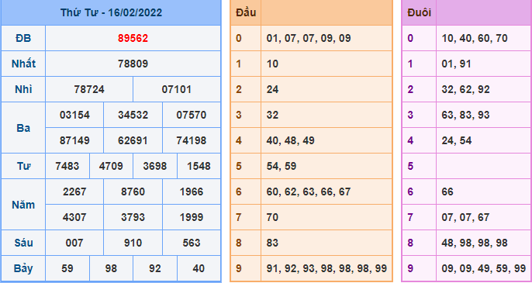Select Đuôi row 4 values 24, 54
The image size is (532, 283).
click(456, 140)
